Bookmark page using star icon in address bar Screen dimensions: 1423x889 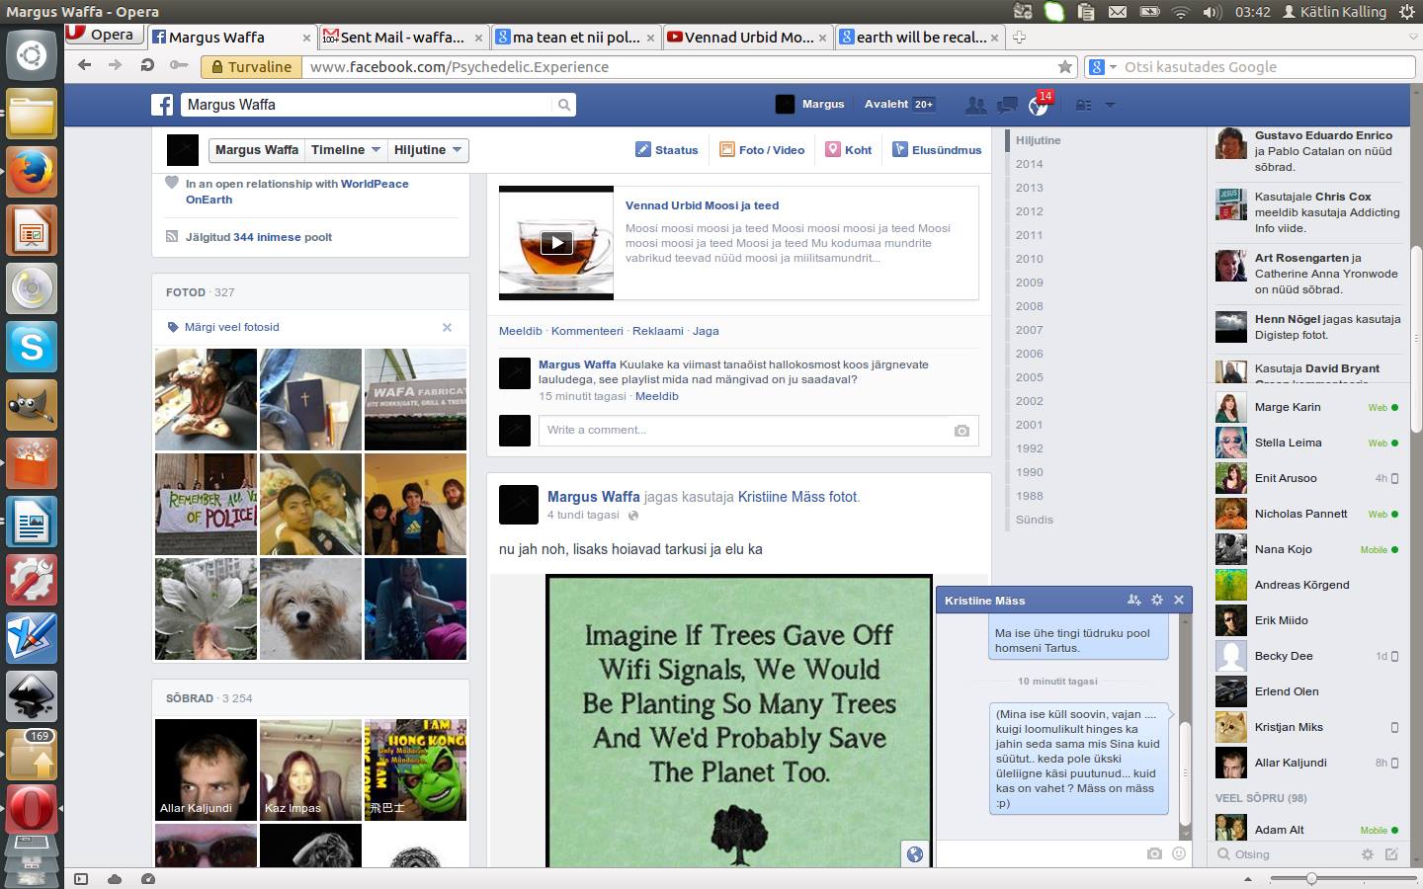[1064, 67]
